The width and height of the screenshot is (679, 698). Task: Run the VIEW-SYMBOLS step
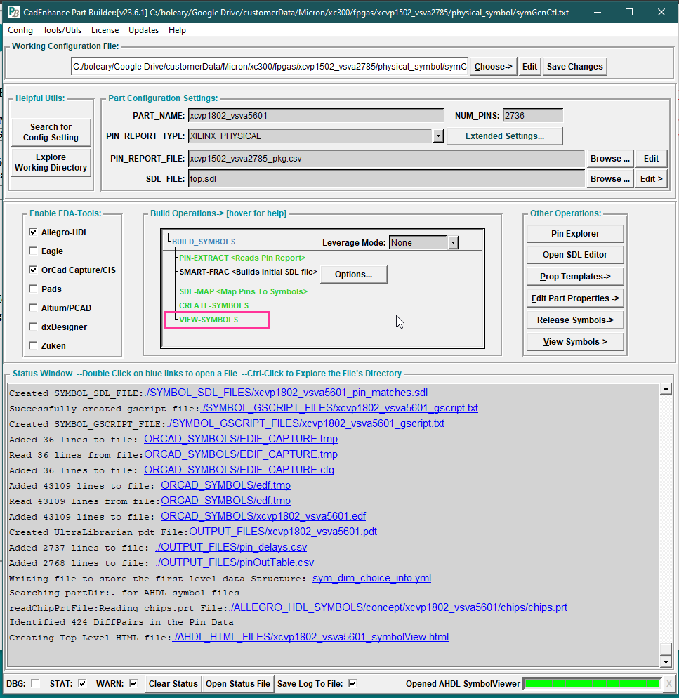pyautogui.click(x=209, y=320)
